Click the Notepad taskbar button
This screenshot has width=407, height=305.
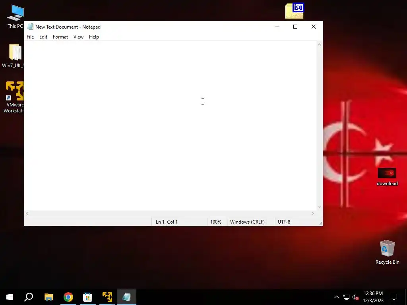(x=127, y=297)
